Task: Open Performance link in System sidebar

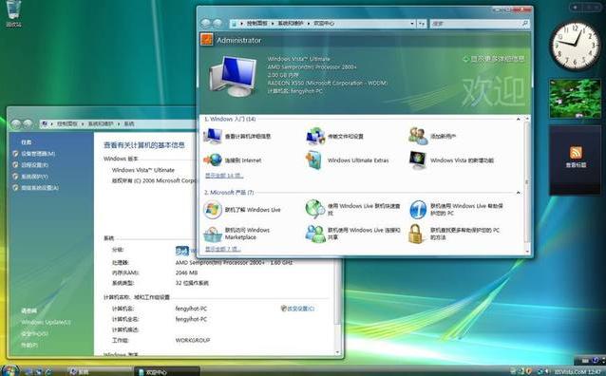Action: pyautogui.click(x=29, y=345)
